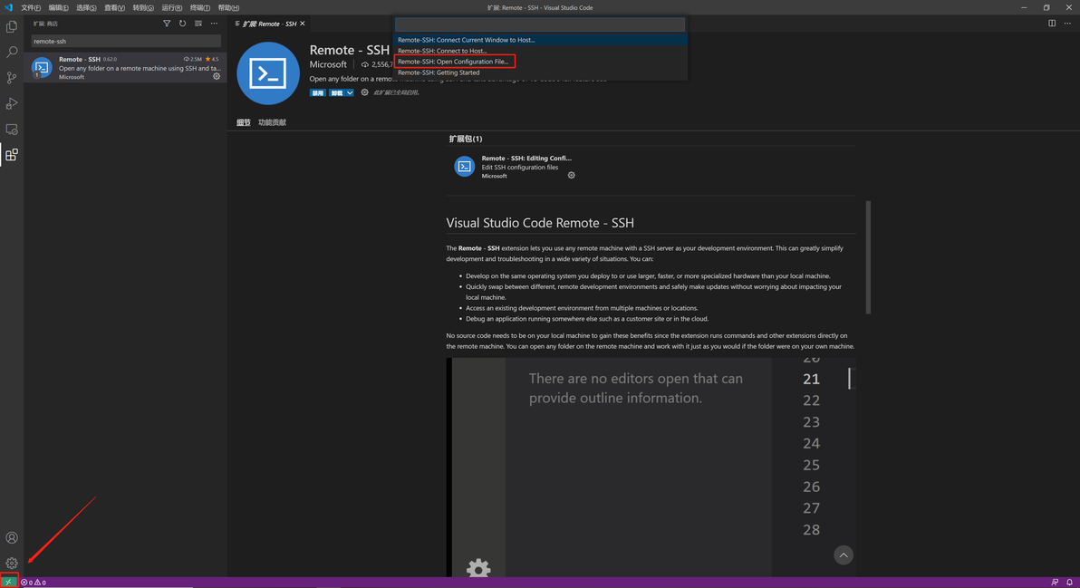Open the 选择 (Selection) menu
This screenshot has width=1080, height=588.
(86, 7)
